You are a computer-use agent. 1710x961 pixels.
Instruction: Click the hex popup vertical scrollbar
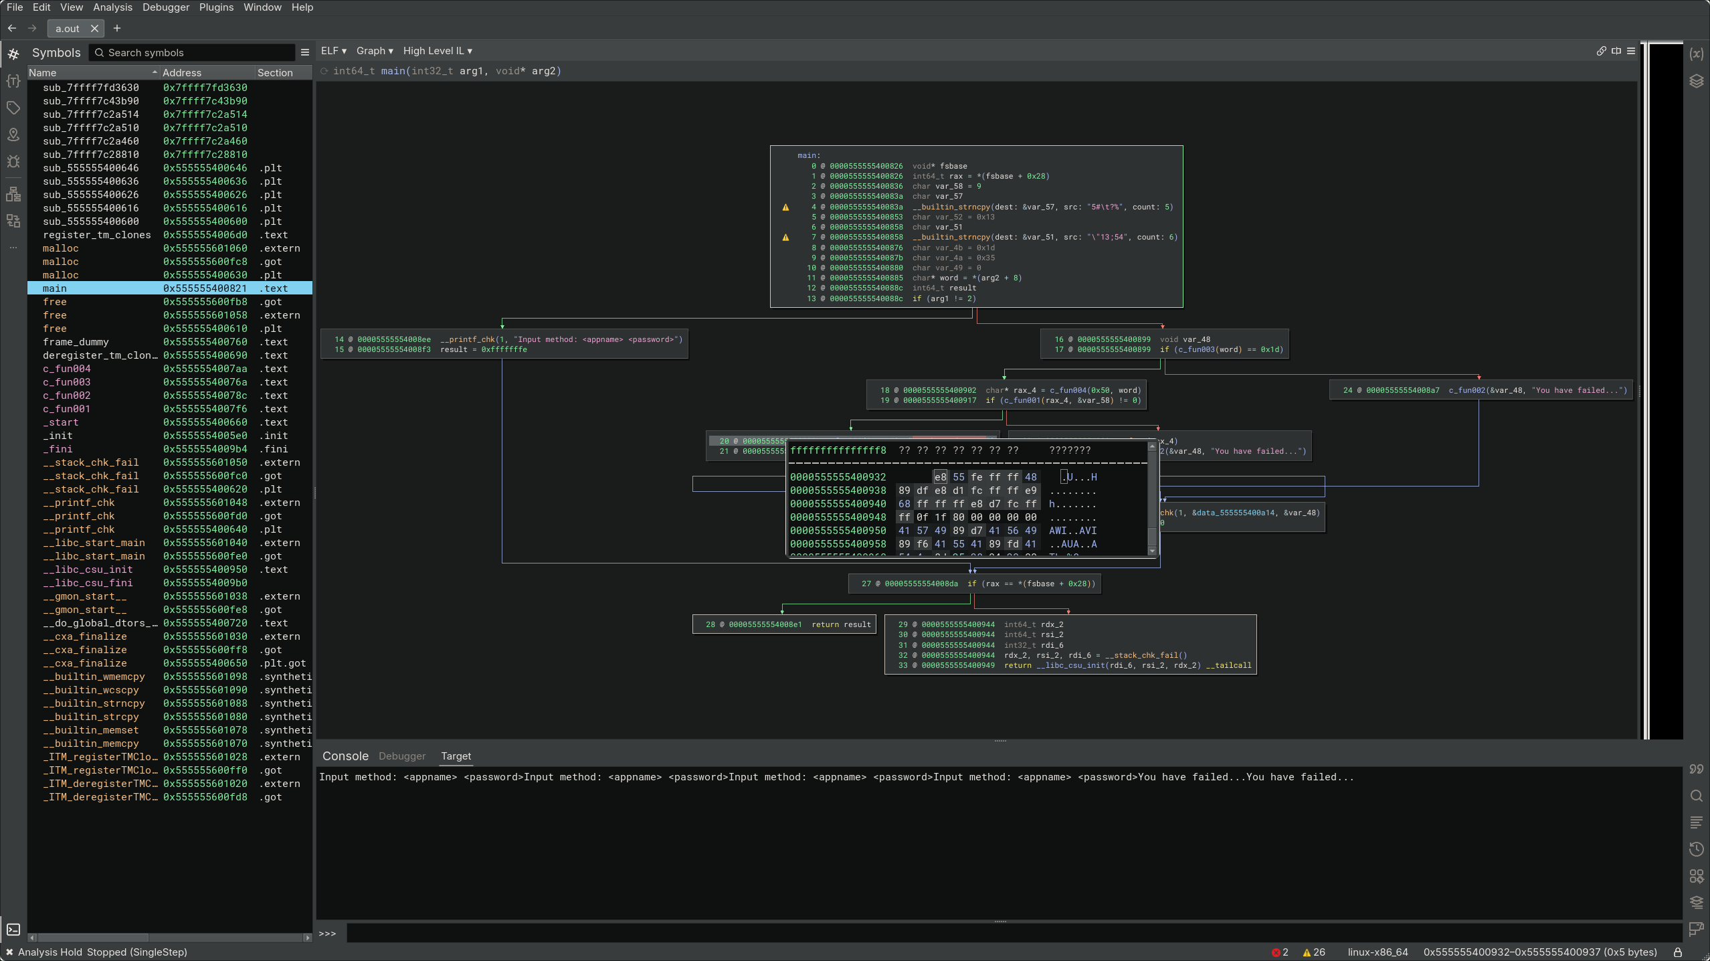tap(1151, 499)
